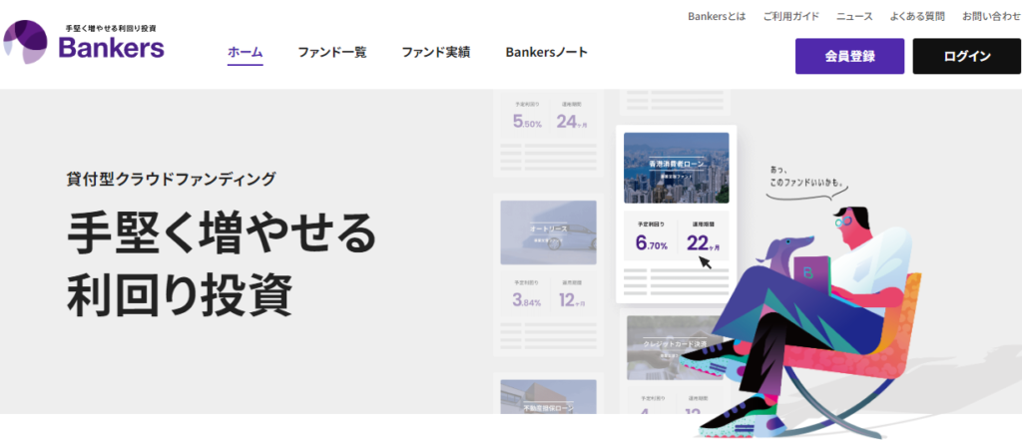The width and height of the screenshot is (1022, 444).
Task: Select the 不動産担保ローン fund thumbnail
Action: pyautogui.click(x=548, y=396)
